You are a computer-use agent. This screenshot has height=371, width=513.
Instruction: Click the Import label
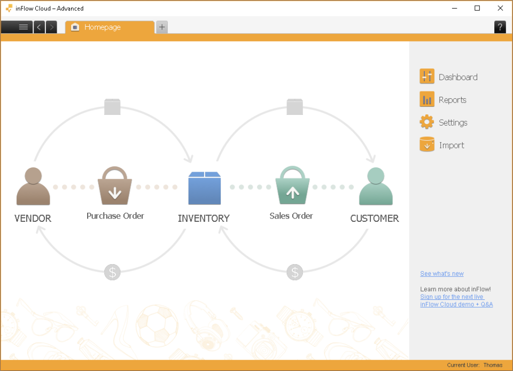click(x=452, y=145)
